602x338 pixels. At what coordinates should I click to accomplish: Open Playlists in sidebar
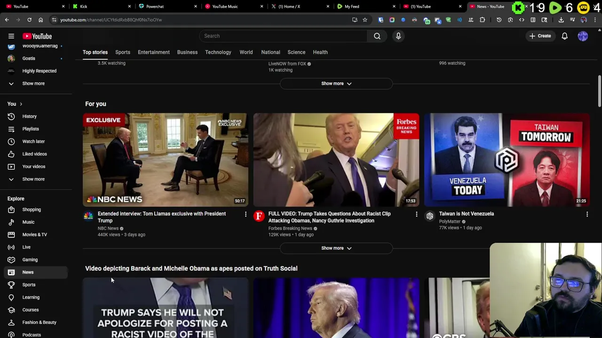pyautogui.click(x=36, y=129)
